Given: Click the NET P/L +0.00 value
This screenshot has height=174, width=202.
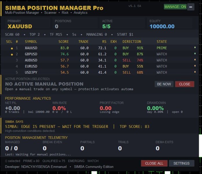Looking at the screenshot, I should 13,108.
